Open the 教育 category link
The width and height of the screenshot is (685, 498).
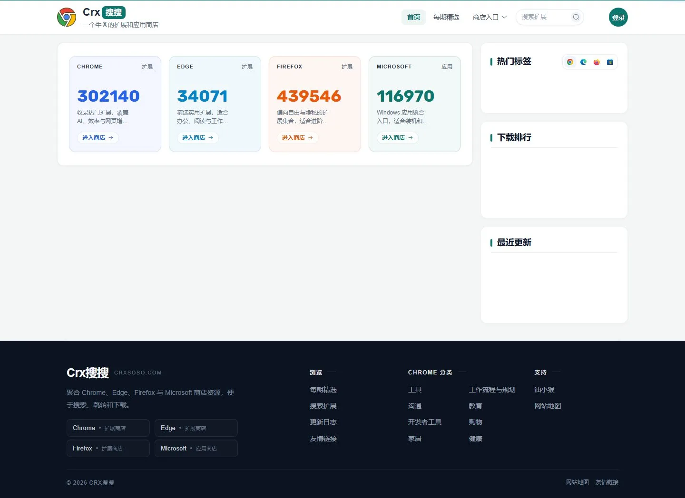pos(476,406)
